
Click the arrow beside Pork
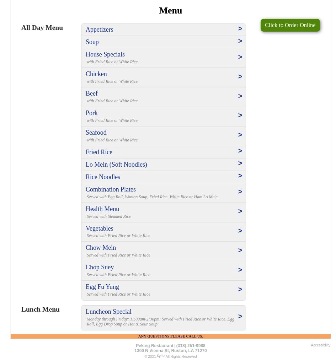pyautogui.click(x=240, y=115)
